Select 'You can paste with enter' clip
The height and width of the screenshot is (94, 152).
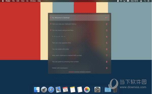tap(80, 49)
